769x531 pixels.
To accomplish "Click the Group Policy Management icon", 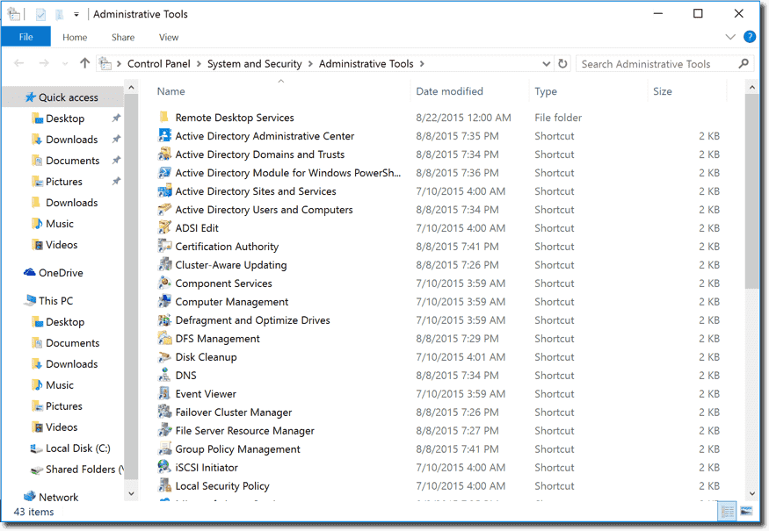I will coord(164,449).
